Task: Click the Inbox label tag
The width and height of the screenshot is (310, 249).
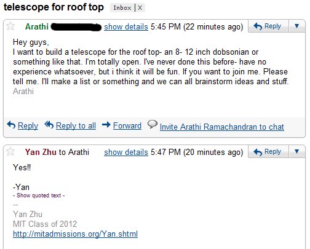Action: (x=122, y=8)
